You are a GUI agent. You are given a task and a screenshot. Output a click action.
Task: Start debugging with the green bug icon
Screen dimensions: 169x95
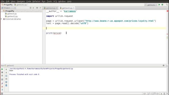point(162,5)
